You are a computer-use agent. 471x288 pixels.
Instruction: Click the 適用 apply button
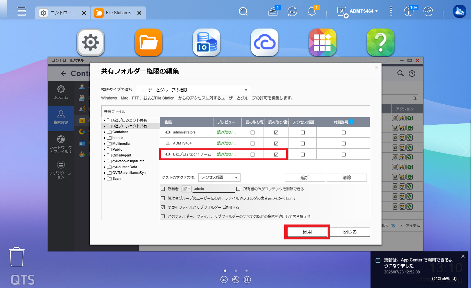pyautogui.click(x=307, y=232)
